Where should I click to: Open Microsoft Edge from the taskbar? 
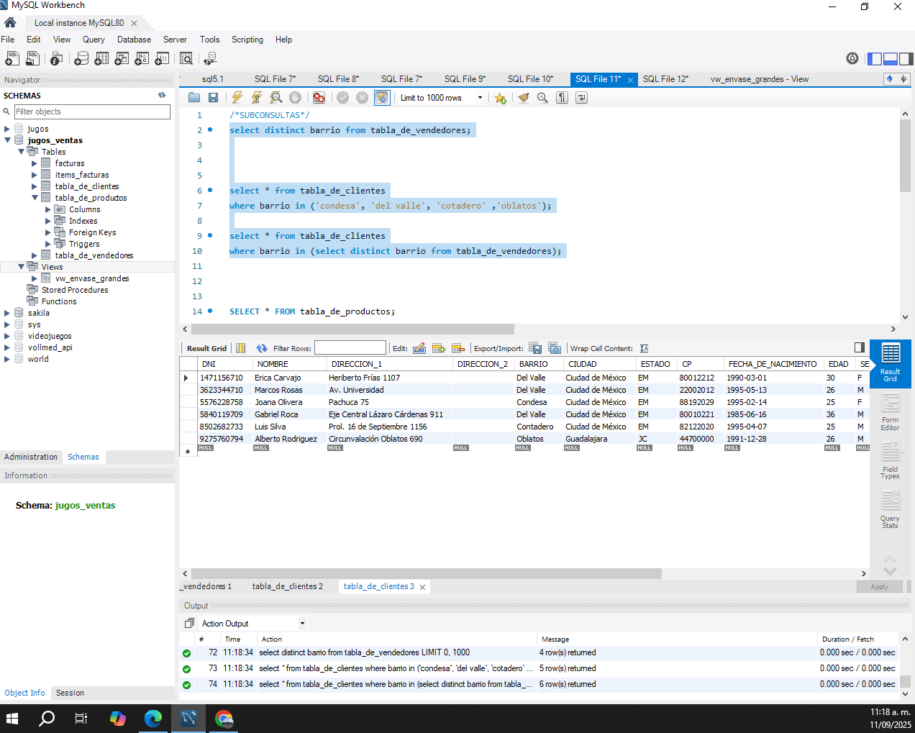[153, 718]
